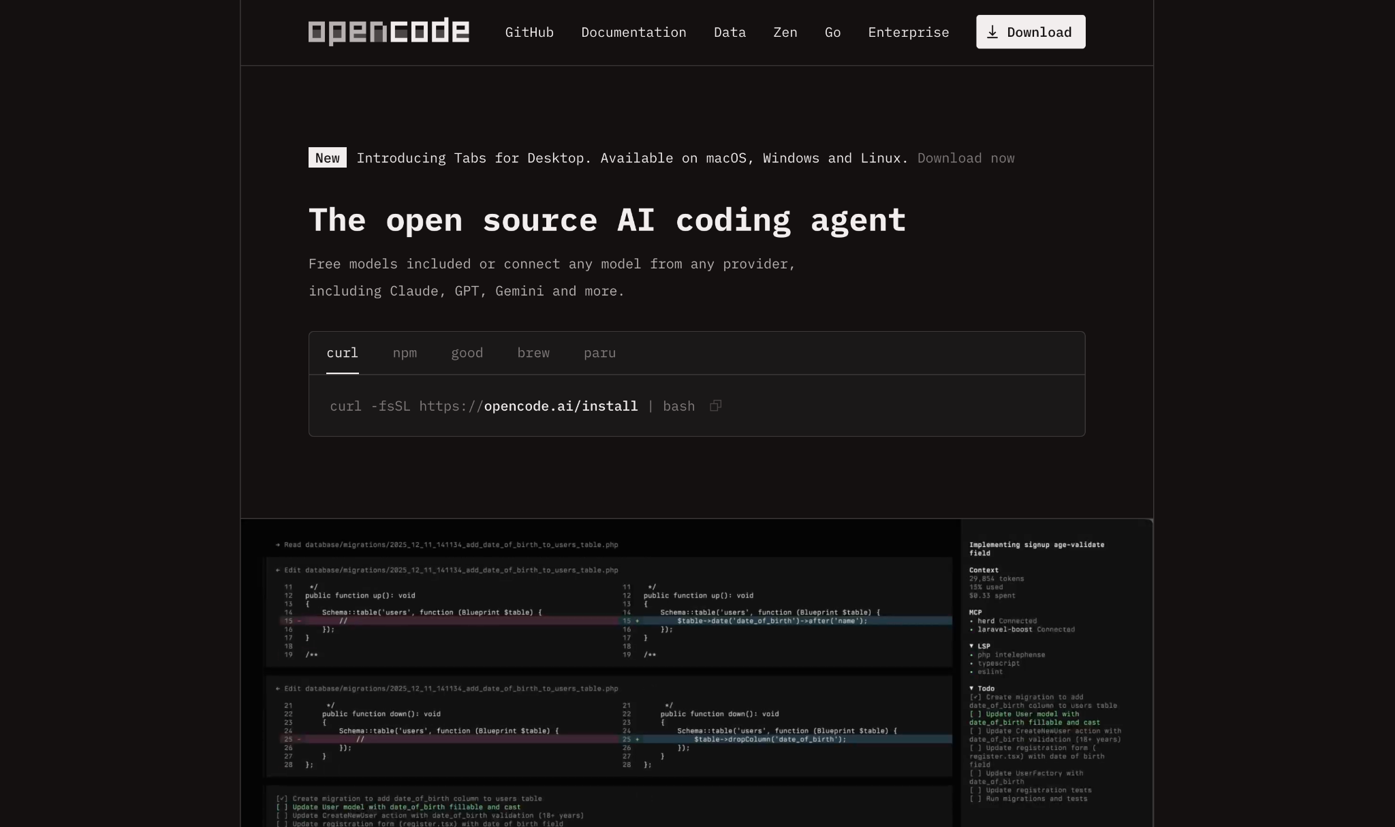Click the '29,854 tokens' context value
The image size is (1395, 827).
997,578
